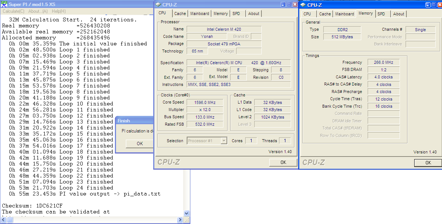
Task: Click the Code Name field Yonah
Action: pos(207,36)
